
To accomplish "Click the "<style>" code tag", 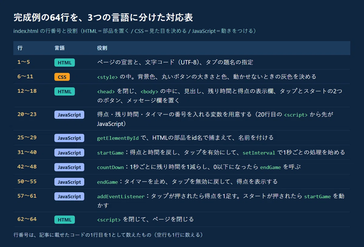I will coord(107,77).
